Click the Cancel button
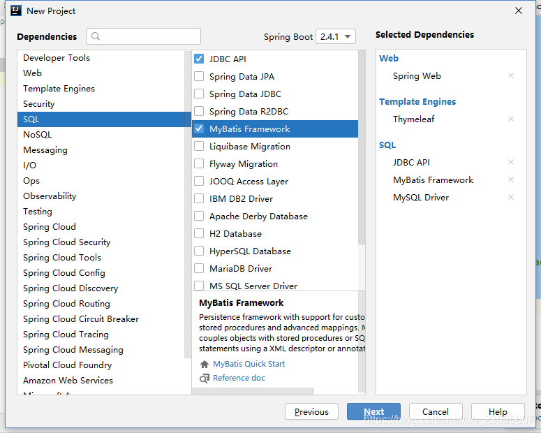The image size is (541, 433). point(436,411)
